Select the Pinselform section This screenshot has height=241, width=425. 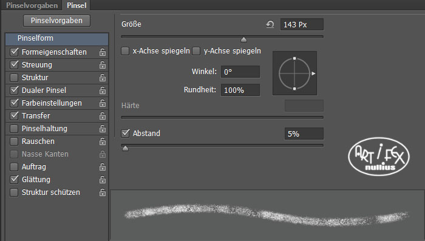pyautogui.click(x=57, y=38)
